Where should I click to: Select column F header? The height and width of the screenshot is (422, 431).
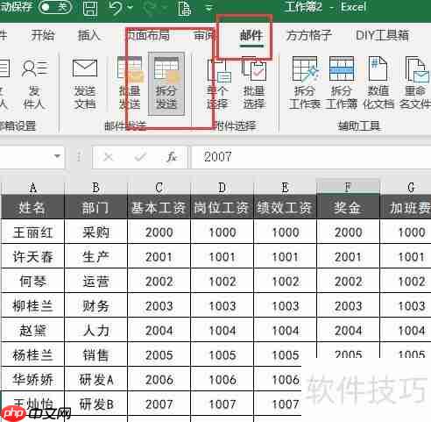point(348,187)
